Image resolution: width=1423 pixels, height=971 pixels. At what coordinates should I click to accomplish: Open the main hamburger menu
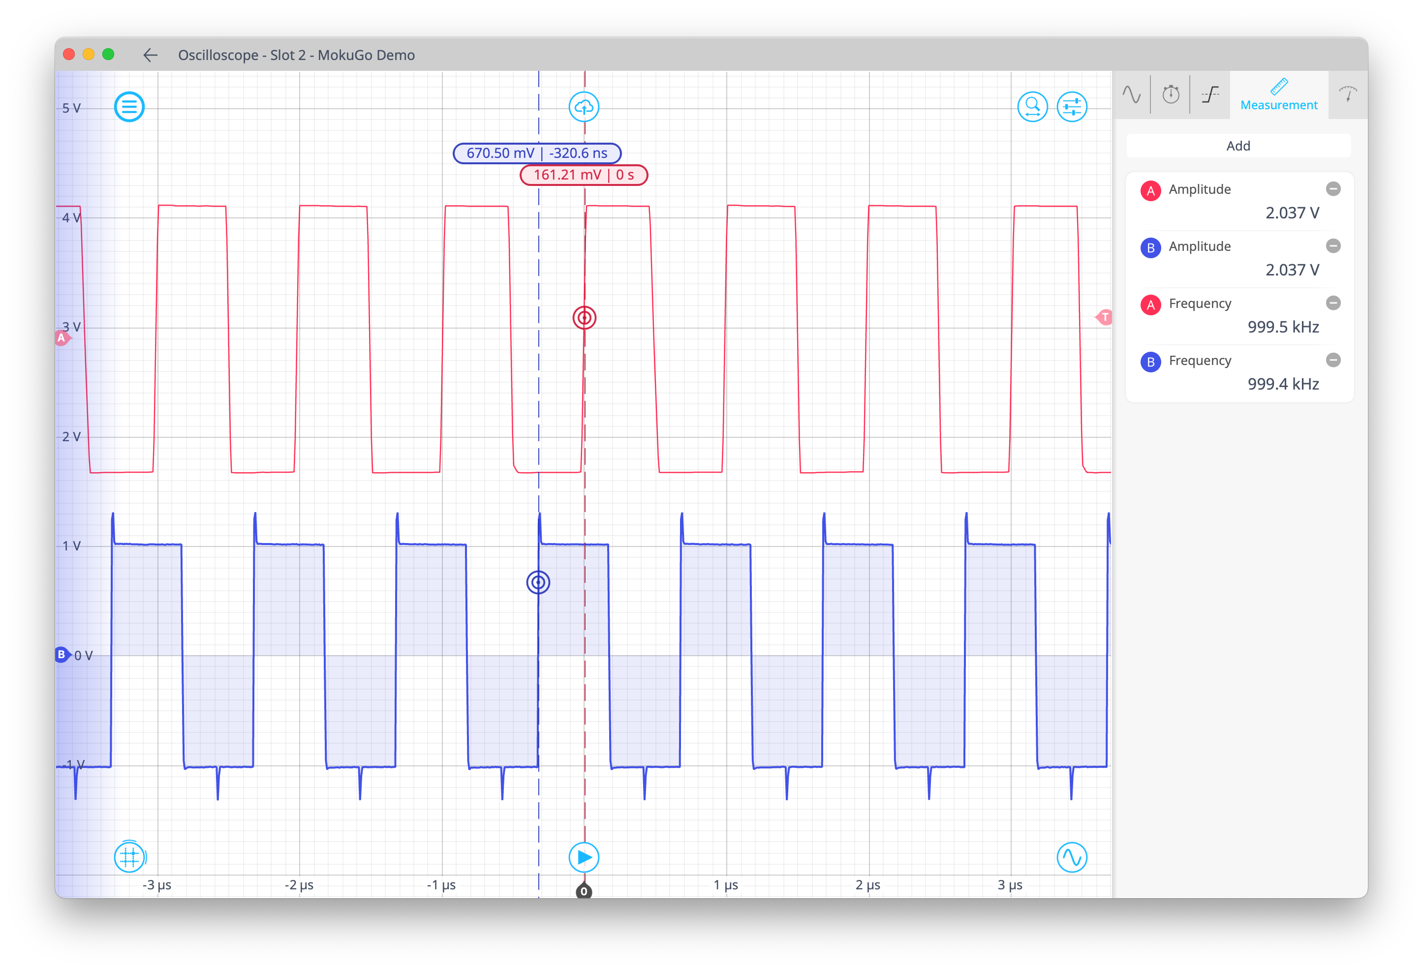pyautogui.click(x=129, y=107)
